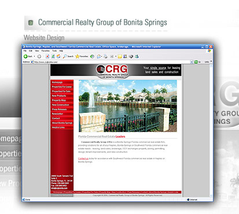The height and width of the screenshot is (214, 239).
Task: Click the Discuss icon in toolbar
Action: (x=131, y=56)
